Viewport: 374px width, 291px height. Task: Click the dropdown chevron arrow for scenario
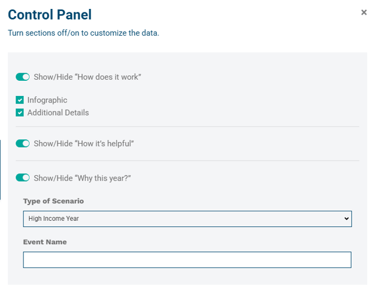point(347,219)
